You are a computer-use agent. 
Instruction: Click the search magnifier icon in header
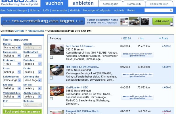click(x=171, y=10)
